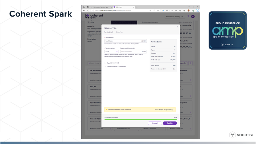Viewport: 256px width, 144px height.
Task: Click the Effective dates help icon
Action: pyautogui.click(x=118, y=66)
